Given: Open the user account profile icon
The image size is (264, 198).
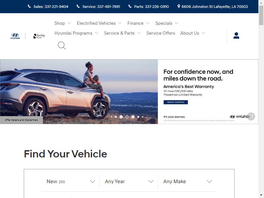Looking at the screenshot, I should click(x=236, y=36).
